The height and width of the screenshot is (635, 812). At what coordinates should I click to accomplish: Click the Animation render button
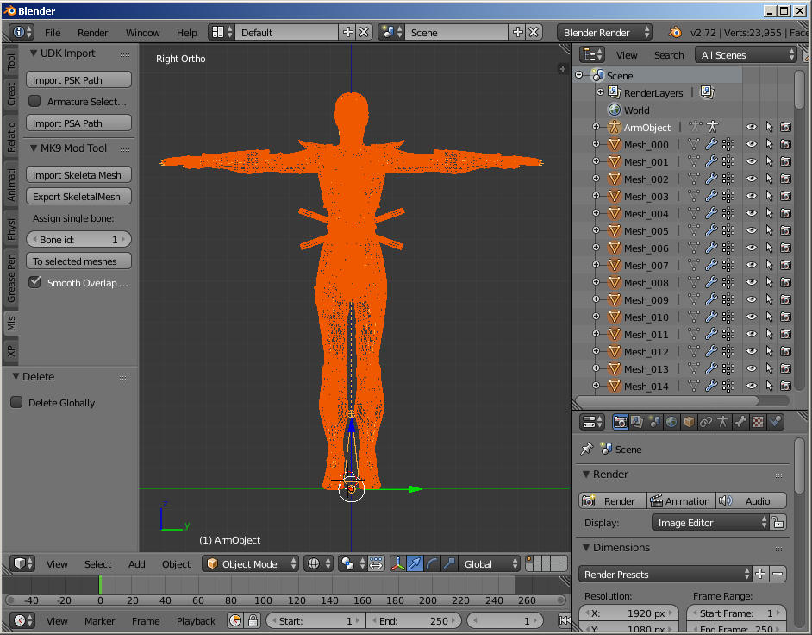[681, 500]
